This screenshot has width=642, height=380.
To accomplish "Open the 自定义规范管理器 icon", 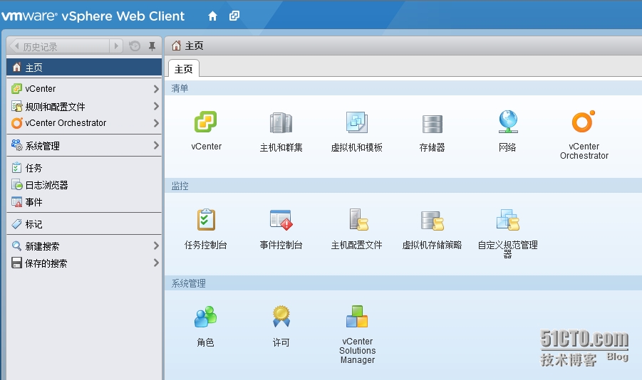I will click(508, 220).
